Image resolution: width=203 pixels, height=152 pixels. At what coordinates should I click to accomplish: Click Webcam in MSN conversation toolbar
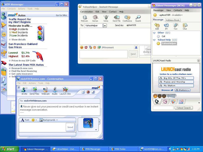coord(45,91)
